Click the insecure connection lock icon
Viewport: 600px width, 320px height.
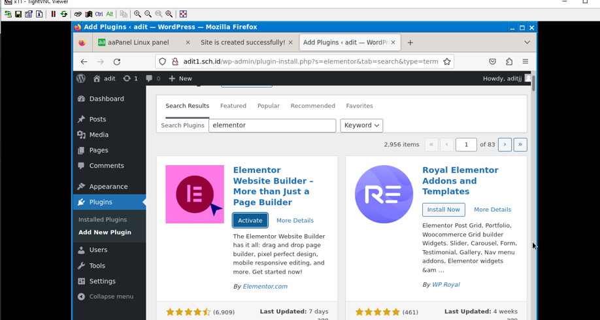tap(175, 61)
